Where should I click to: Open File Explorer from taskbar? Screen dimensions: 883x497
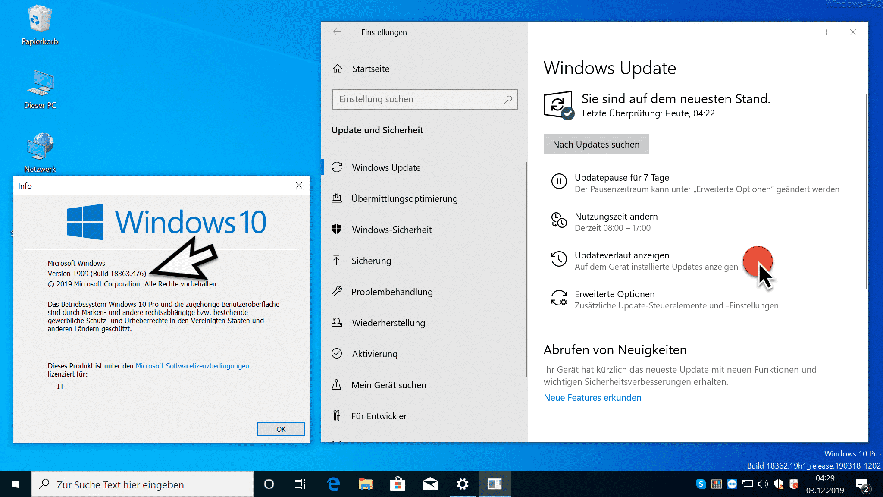pyautogui.click(x=366, y=484)
